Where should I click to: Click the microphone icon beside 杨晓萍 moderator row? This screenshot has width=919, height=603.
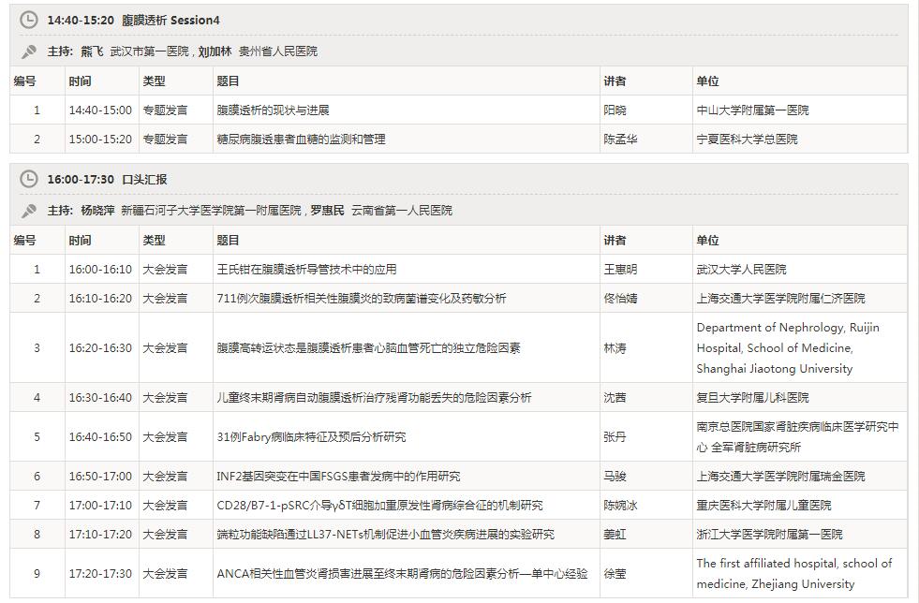tap(28, 210)
